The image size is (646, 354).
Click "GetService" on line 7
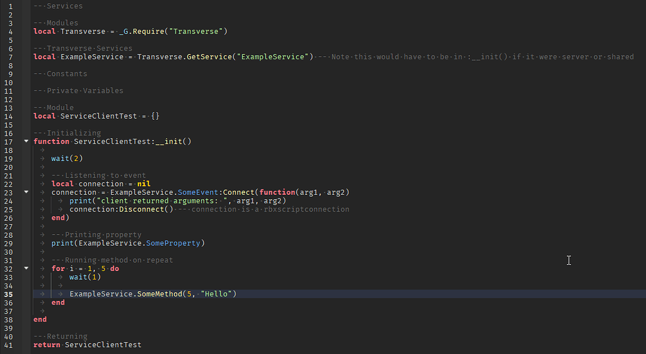(x=209, y=57)
